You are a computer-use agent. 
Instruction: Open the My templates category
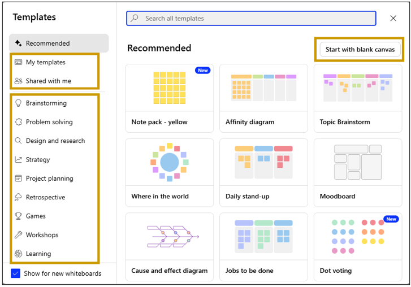(x=46, y=62)
